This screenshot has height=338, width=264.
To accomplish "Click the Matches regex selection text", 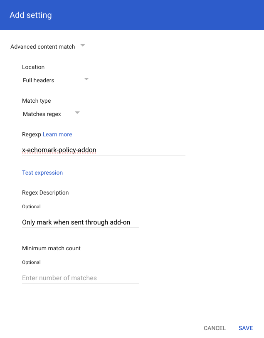I will tap(42, 114).
